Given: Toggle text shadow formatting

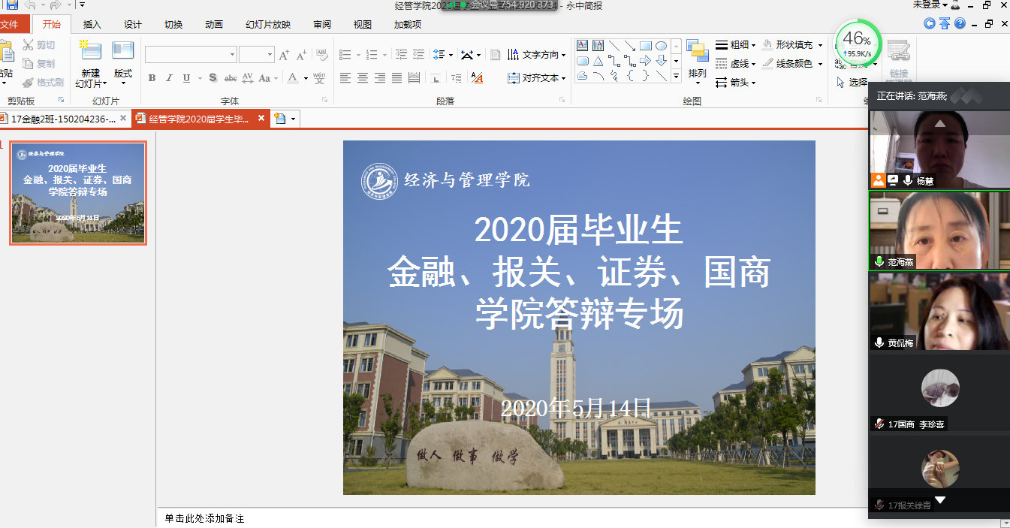Looking at the screenshot, I should [213, 78].
